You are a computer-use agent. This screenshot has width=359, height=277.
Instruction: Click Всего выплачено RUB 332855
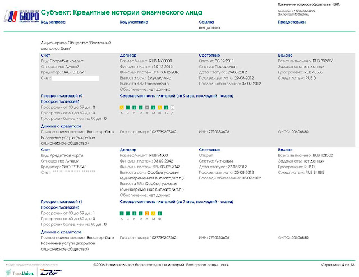pos(305,61)
